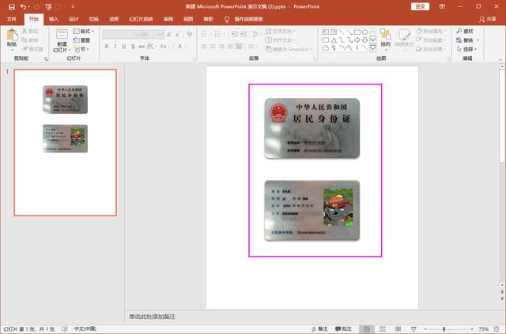Click the Save icon in quick access toolbar
506x334 pixels.
(11, 6)
